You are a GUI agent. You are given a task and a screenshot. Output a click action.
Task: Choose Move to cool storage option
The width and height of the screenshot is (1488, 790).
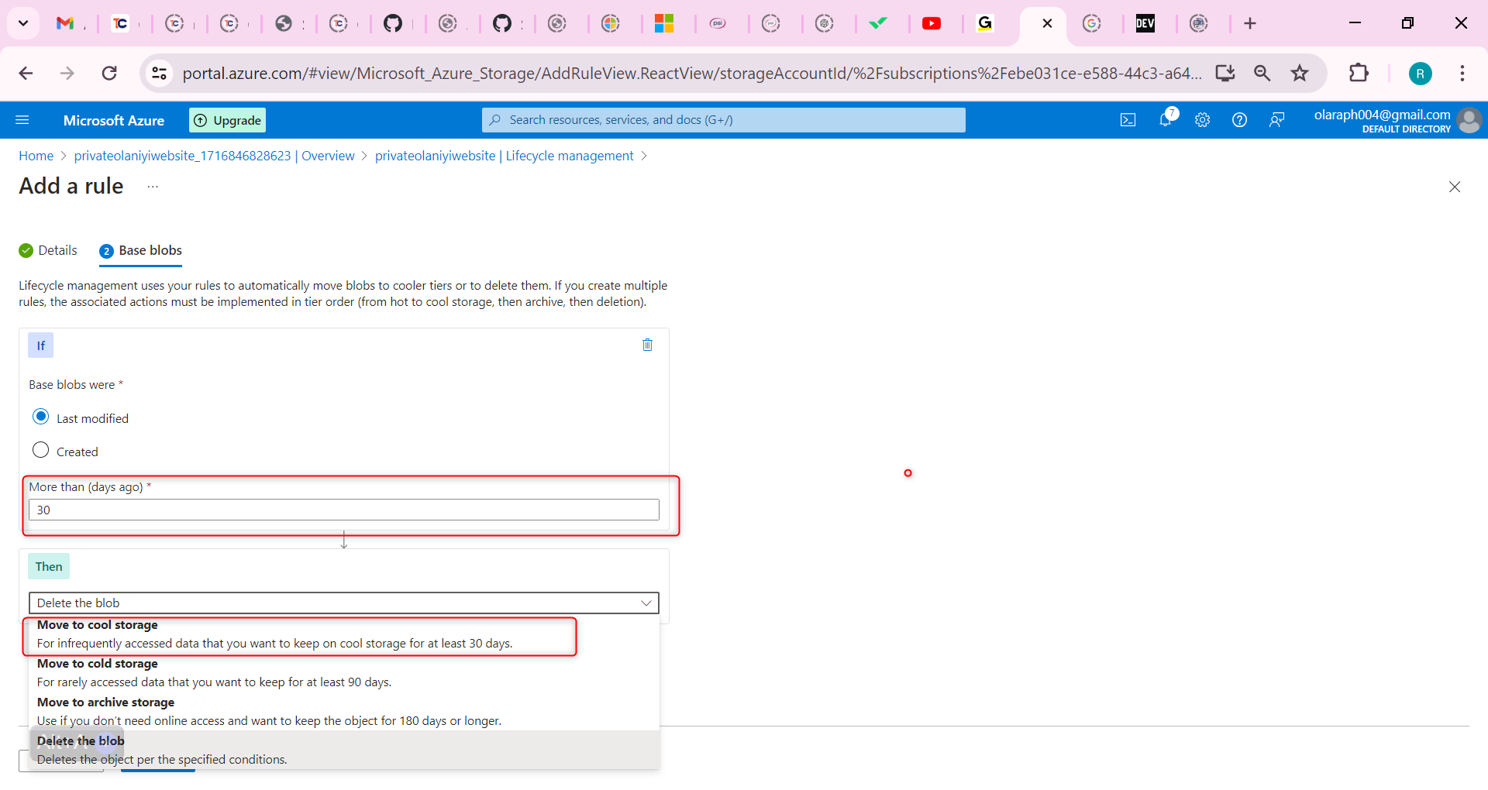tap(344, 634)
